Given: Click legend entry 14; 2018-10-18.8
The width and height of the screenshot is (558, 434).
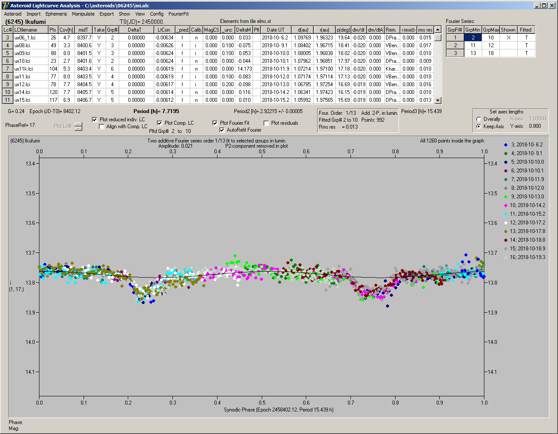Looking at the screenshot, I should pyautogui.click(x=525, y=240).
